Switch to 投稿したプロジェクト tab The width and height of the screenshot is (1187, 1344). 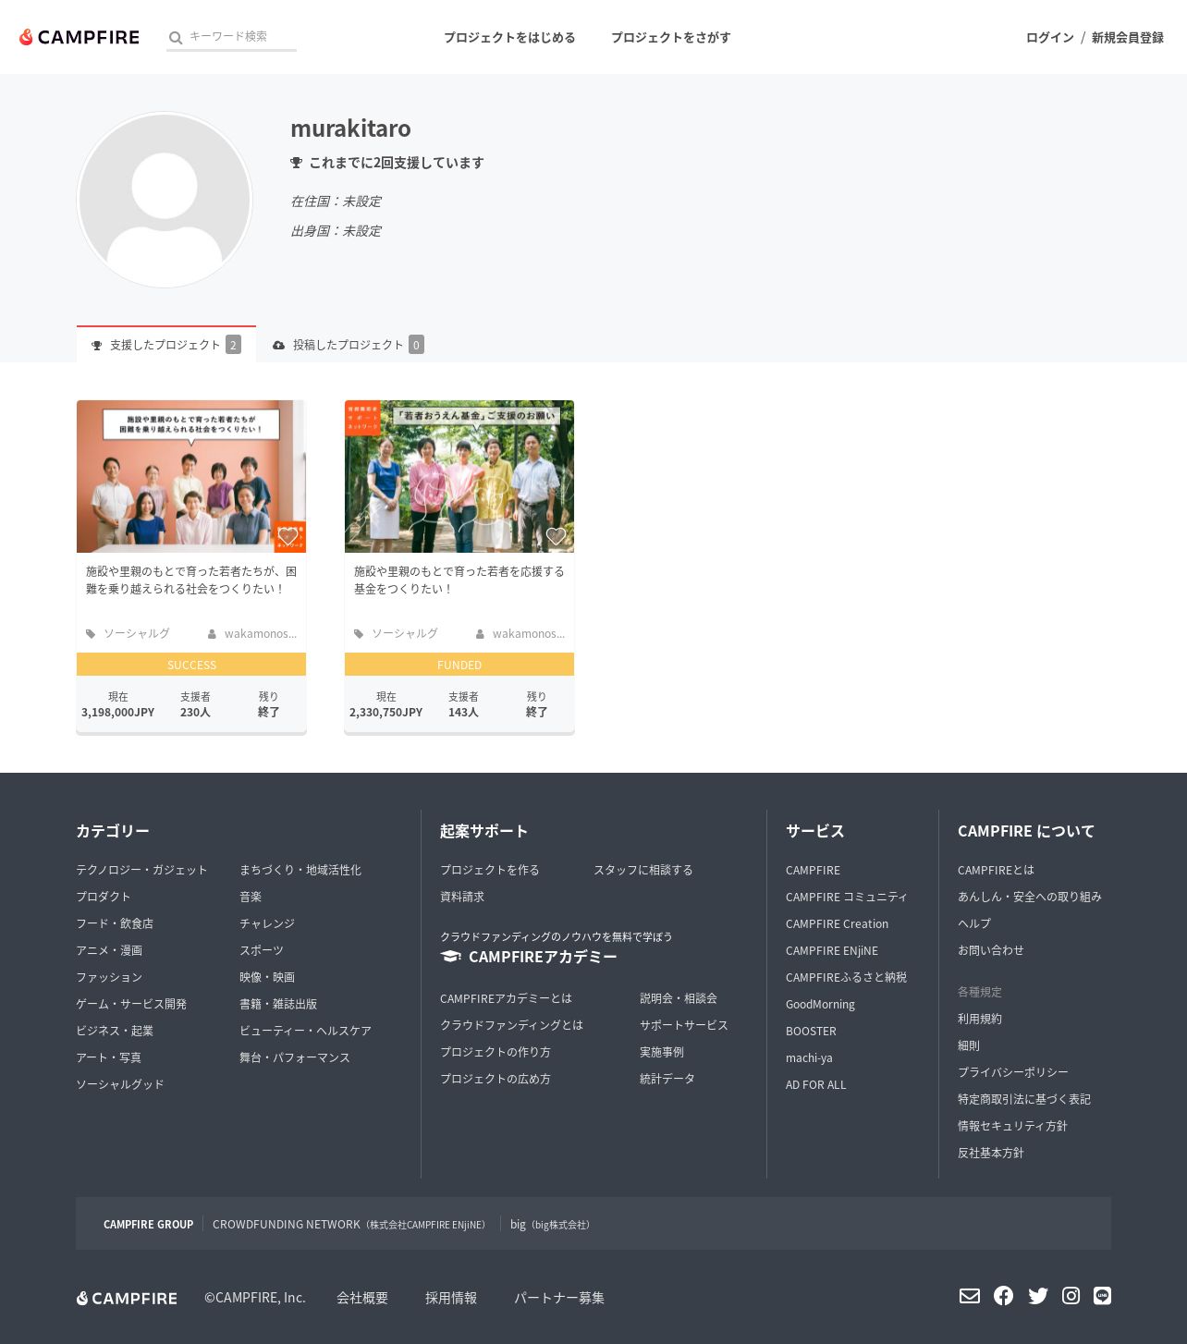[348, 345]
